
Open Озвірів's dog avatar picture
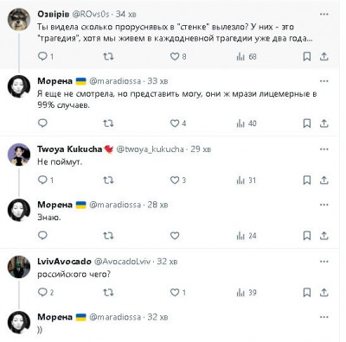coord(19,20)
